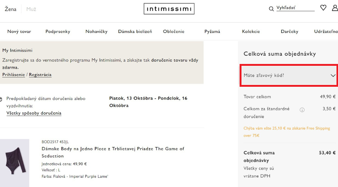The width and height of the screenshot is (338, 187).
Task: Expand the 'Máte zľavový kód?' section
Action: [289, 75]
